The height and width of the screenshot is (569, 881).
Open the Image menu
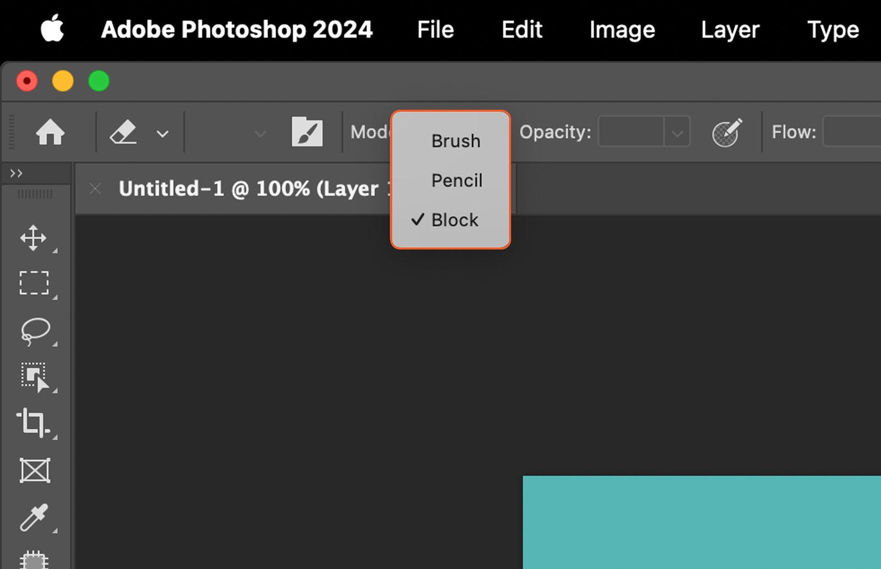tap(622, 30)
